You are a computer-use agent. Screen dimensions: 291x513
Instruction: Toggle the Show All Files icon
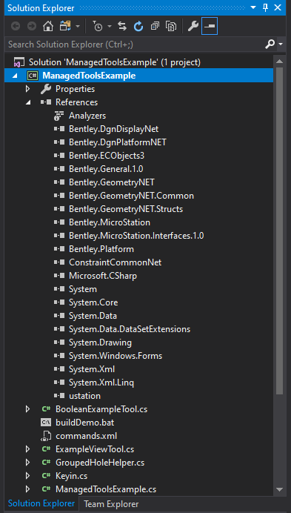[171, 27]
